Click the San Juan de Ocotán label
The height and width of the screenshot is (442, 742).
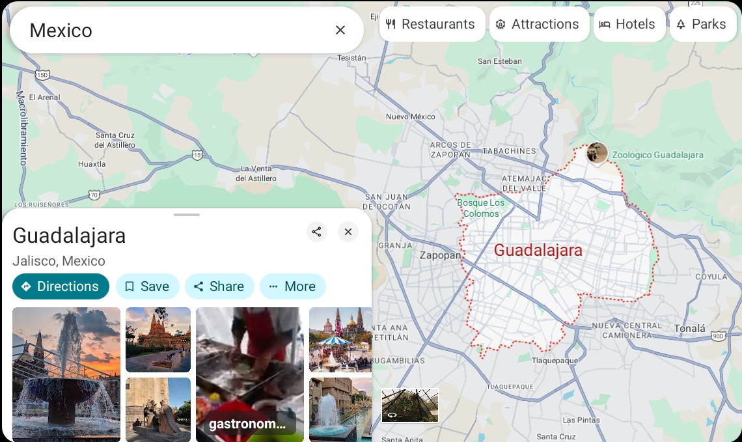pos(387,202)
